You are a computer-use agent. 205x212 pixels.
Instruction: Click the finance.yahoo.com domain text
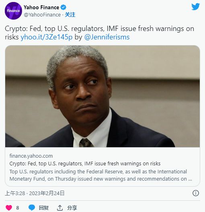pyautogui.click(x=31, y=156)
